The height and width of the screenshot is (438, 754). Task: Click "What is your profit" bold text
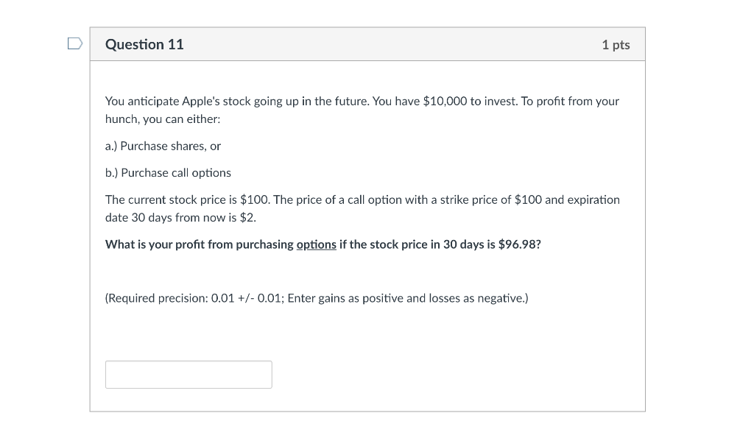[x=155, y=244]
